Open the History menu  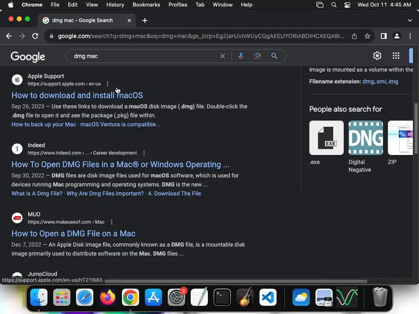[115, 5]
